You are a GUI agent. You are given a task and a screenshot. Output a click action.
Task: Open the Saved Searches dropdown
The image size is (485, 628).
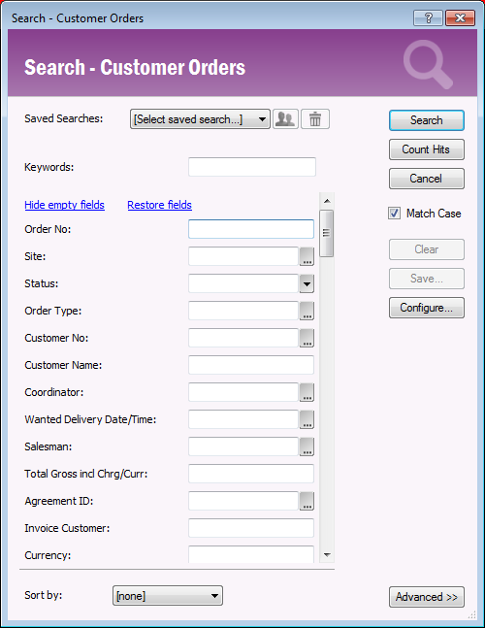pyautogui.click(x=200, y=119)
